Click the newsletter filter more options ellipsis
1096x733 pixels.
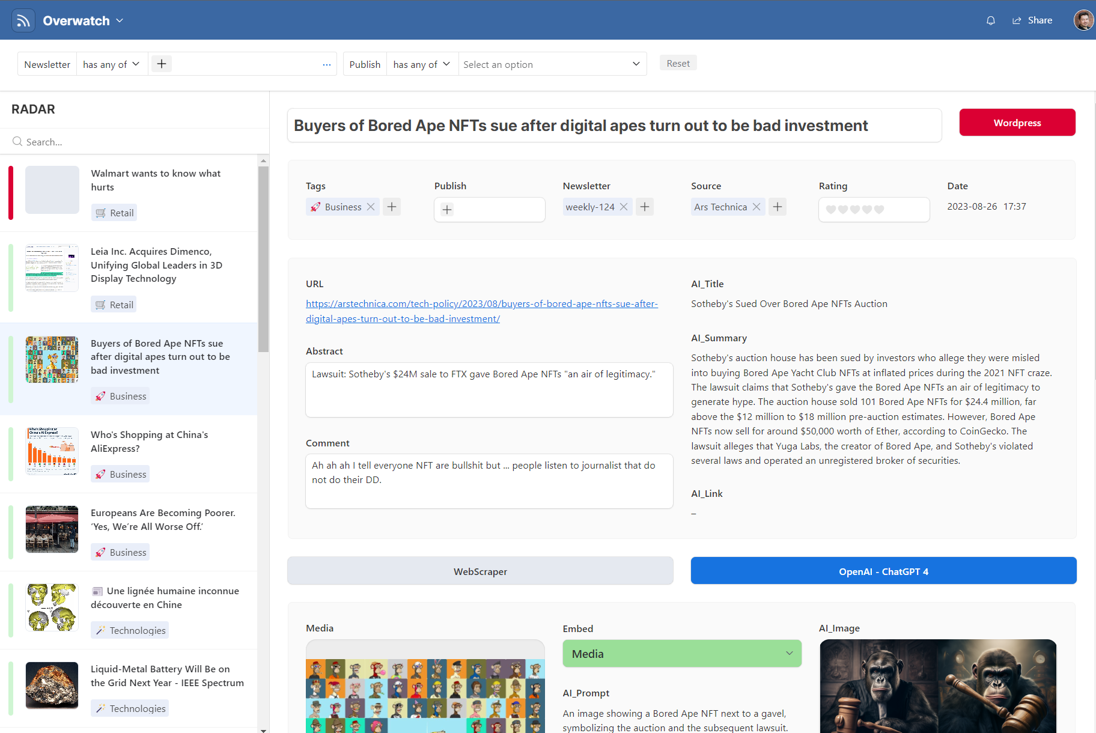point(326,64)
